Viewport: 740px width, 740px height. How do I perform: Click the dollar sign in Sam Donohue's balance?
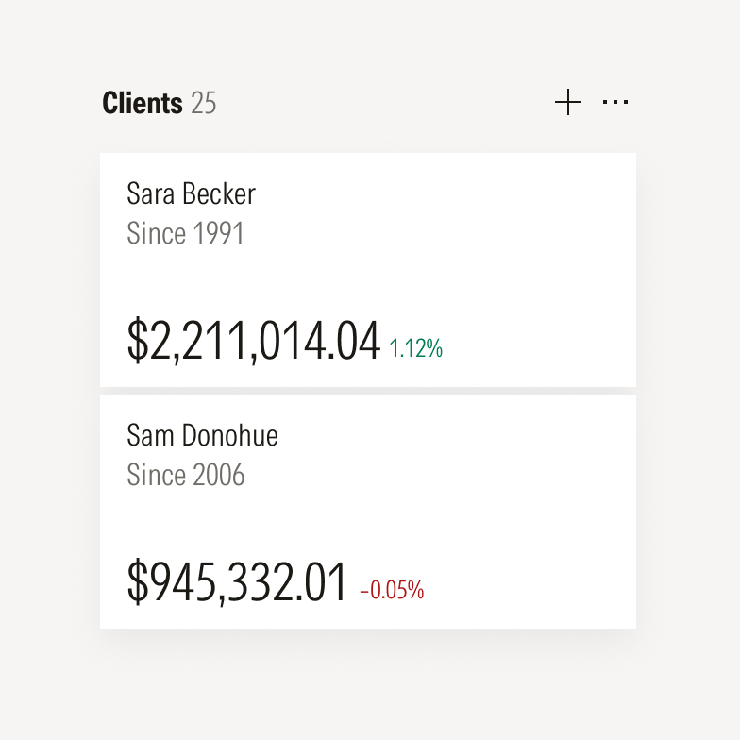click(138, 582)
